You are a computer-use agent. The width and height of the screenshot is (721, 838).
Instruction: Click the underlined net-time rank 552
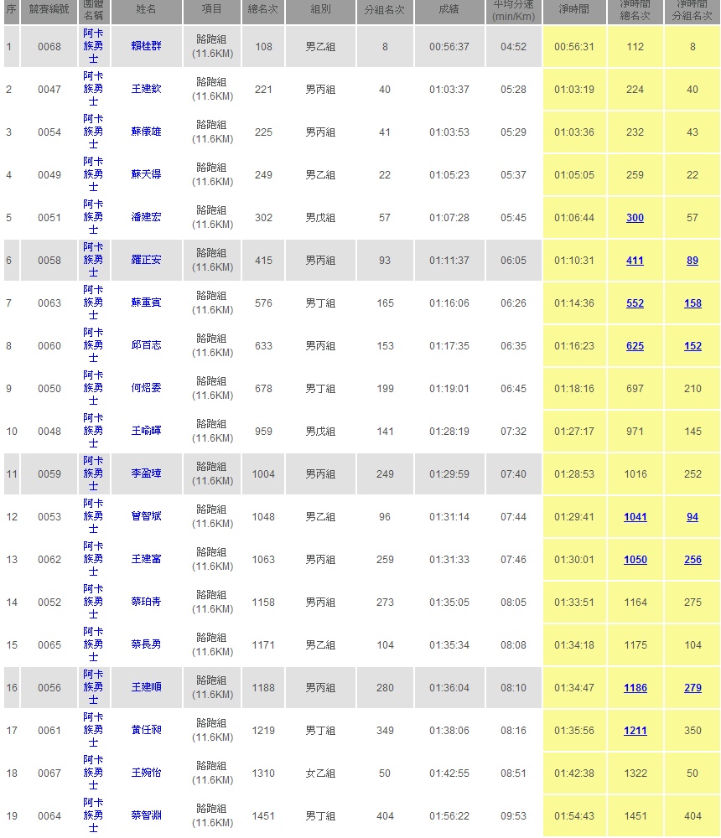pyautogui.click(x=635, y=303)
